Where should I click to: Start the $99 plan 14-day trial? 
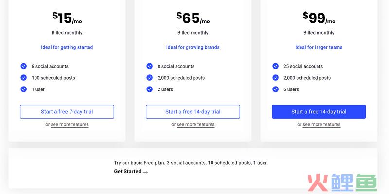coord(319,112)
